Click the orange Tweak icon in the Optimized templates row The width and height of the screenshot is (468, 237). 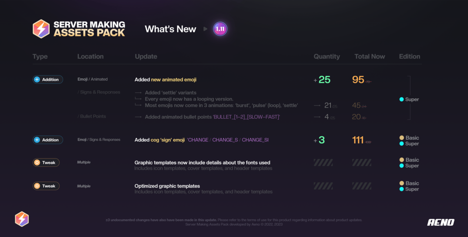(x=37, y=186)
